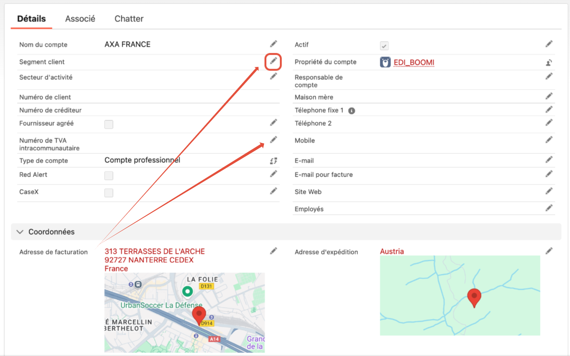
Task: Open the Associé tab
Action: click(80, 19)
